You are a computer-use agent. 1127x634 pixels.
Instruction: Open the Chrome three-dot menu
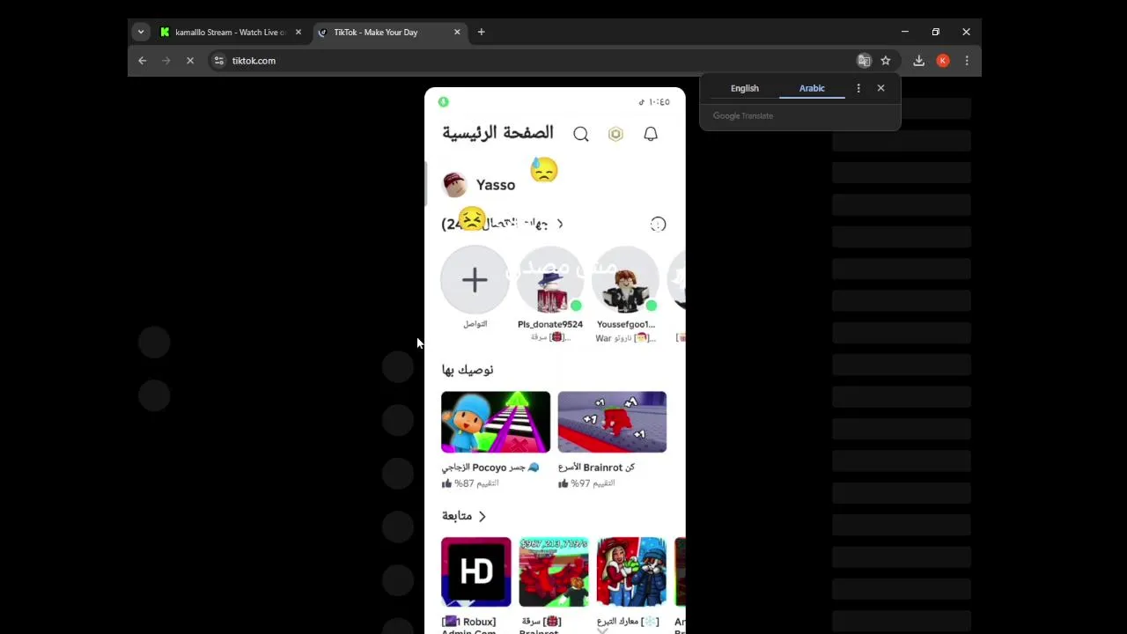(x=967, y=61)
